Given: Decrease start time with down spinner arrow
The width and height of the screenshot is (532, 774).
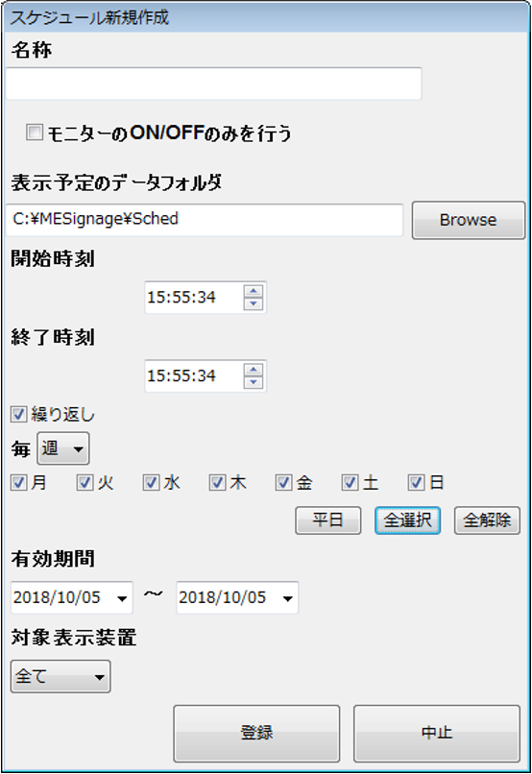Looking at the screenshot, I should click(x=254, y=303).
